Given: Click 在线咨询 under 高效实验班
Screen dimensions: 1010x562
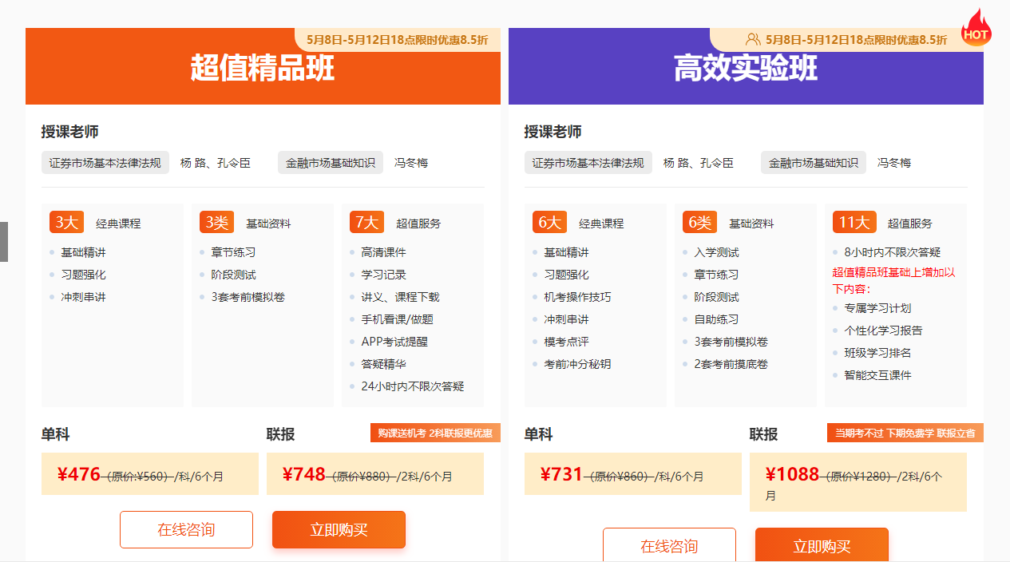Looking at the screenshot, I should [x=669, y=546].
